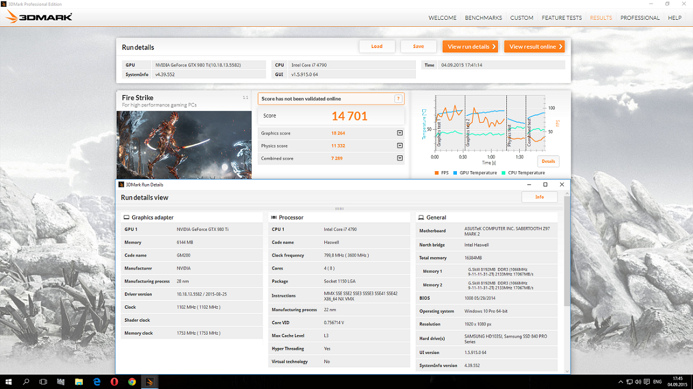Minimize the 3DMark Run Details window

529,185
